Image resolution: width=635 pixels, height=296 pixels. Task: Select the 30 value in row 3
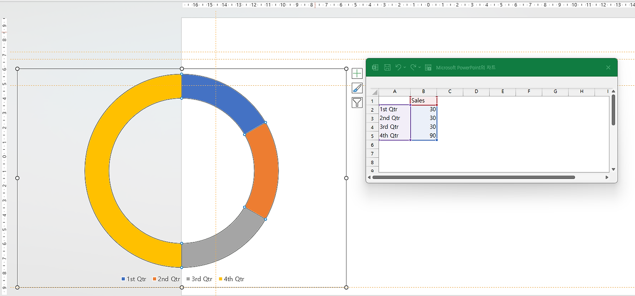(x=424, y=118)
